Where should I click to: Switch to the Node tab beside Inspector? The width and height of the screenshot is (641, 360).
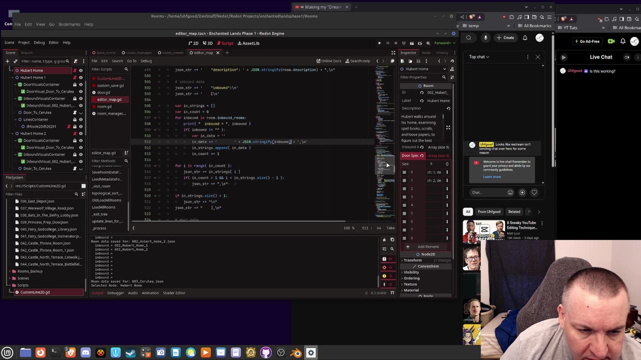tap(426, 52)
